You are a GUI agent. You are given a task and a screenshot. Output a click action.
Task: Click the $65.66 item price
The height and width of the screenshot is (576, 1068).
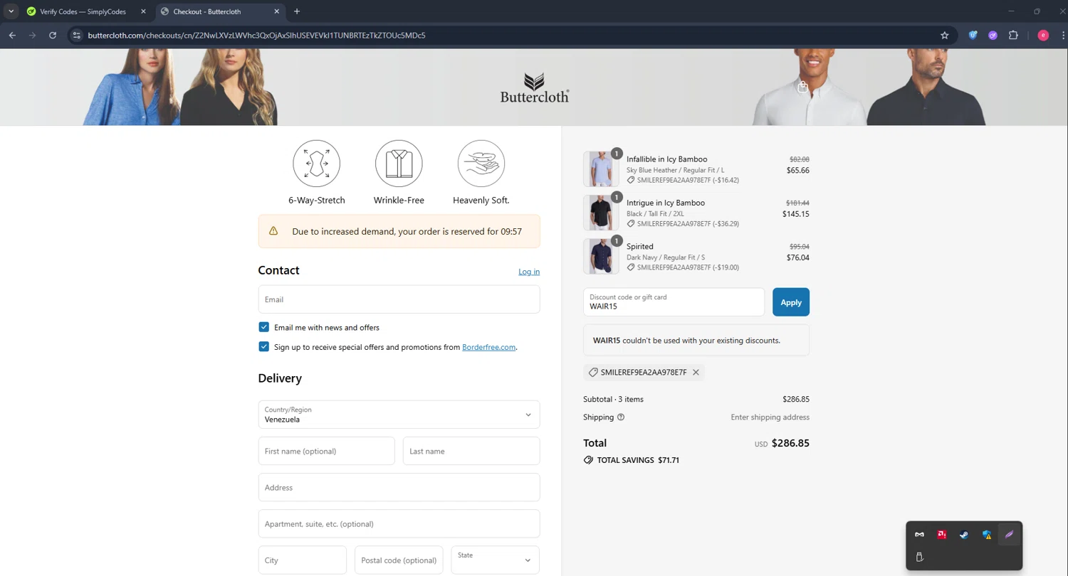click(x=798, y=171)
